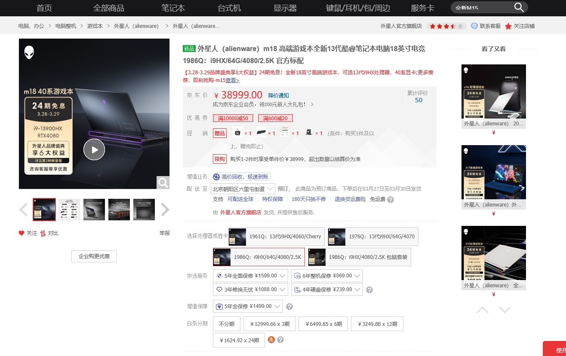Viewport: 566px width, 356px height.
Task: Click the help icon next to 5年全保修
Action: tap(289, 307)
